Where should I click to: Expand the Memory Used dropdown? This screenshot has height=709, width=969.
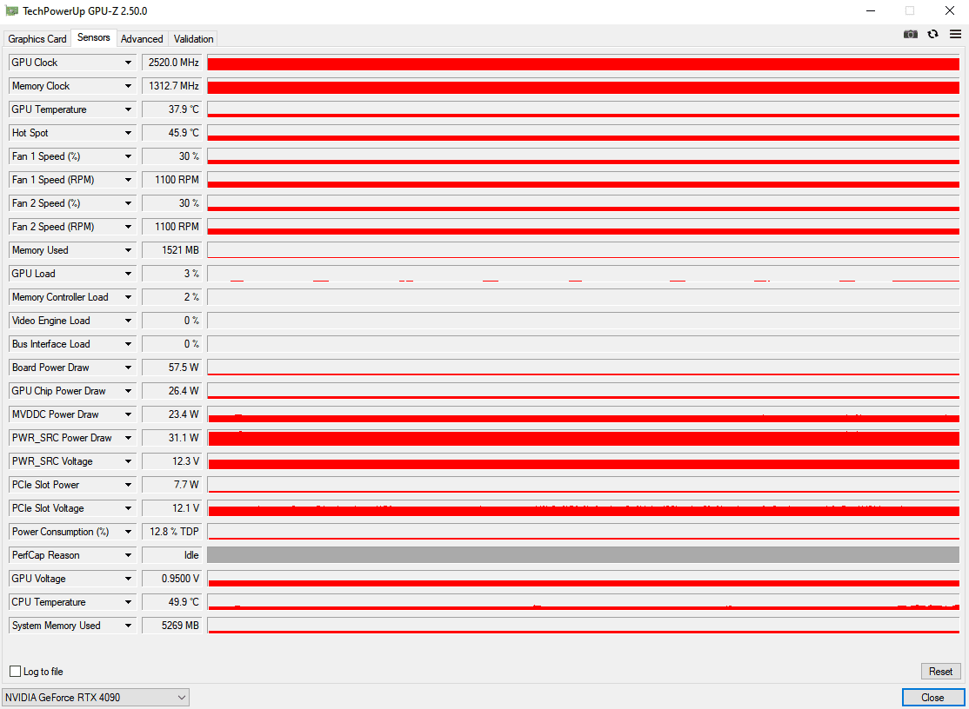(x=128, y=250)
